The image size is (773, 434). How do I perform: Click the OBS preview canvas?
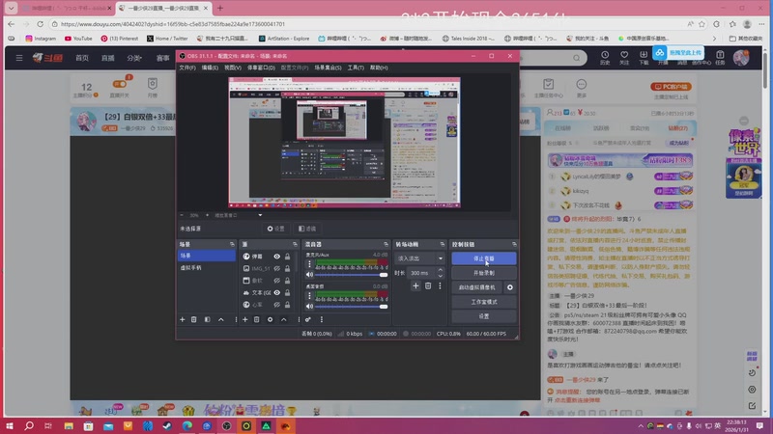(344, 142)
